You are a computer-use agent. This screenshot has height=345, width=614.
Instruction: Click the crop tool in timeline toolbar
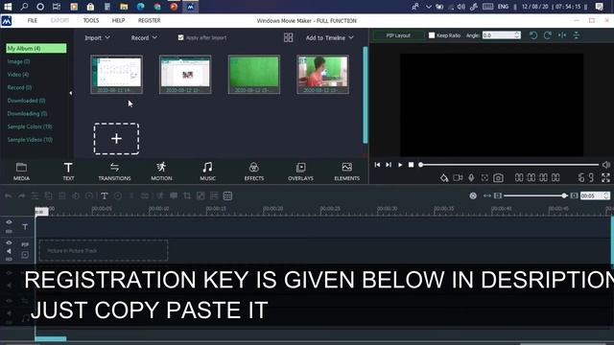[x=187, y=195]
